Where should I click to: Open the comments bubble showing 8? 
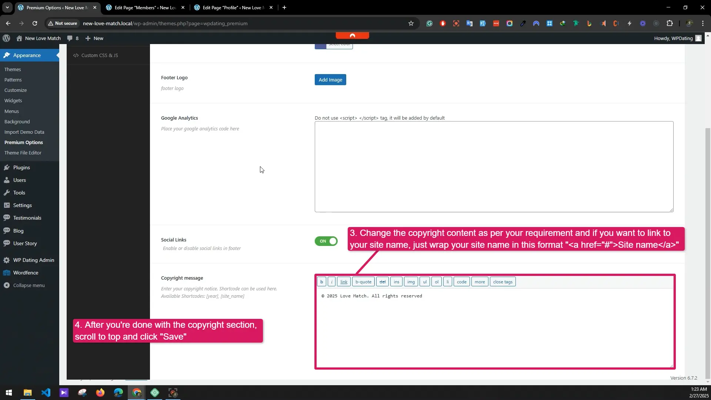click(73, 38)
